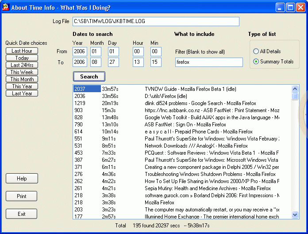Select the PCQuest Software Reviews row
This screenshot has width=308, height=234.
pyautogui.click(x=182, y=153)
